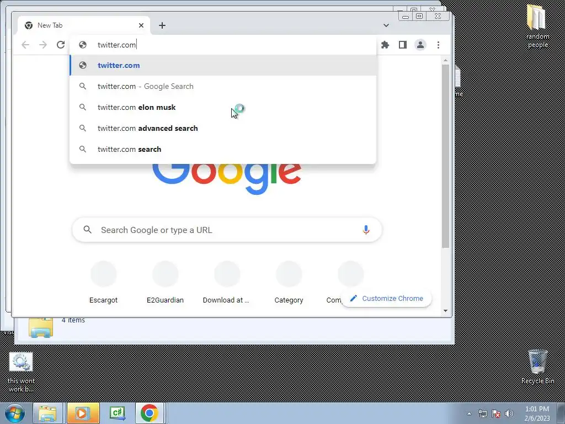This screenshot has width=565, height=424.
Task: Click the page's vertical scrollbar thumb
Action: tap(445, 156)
